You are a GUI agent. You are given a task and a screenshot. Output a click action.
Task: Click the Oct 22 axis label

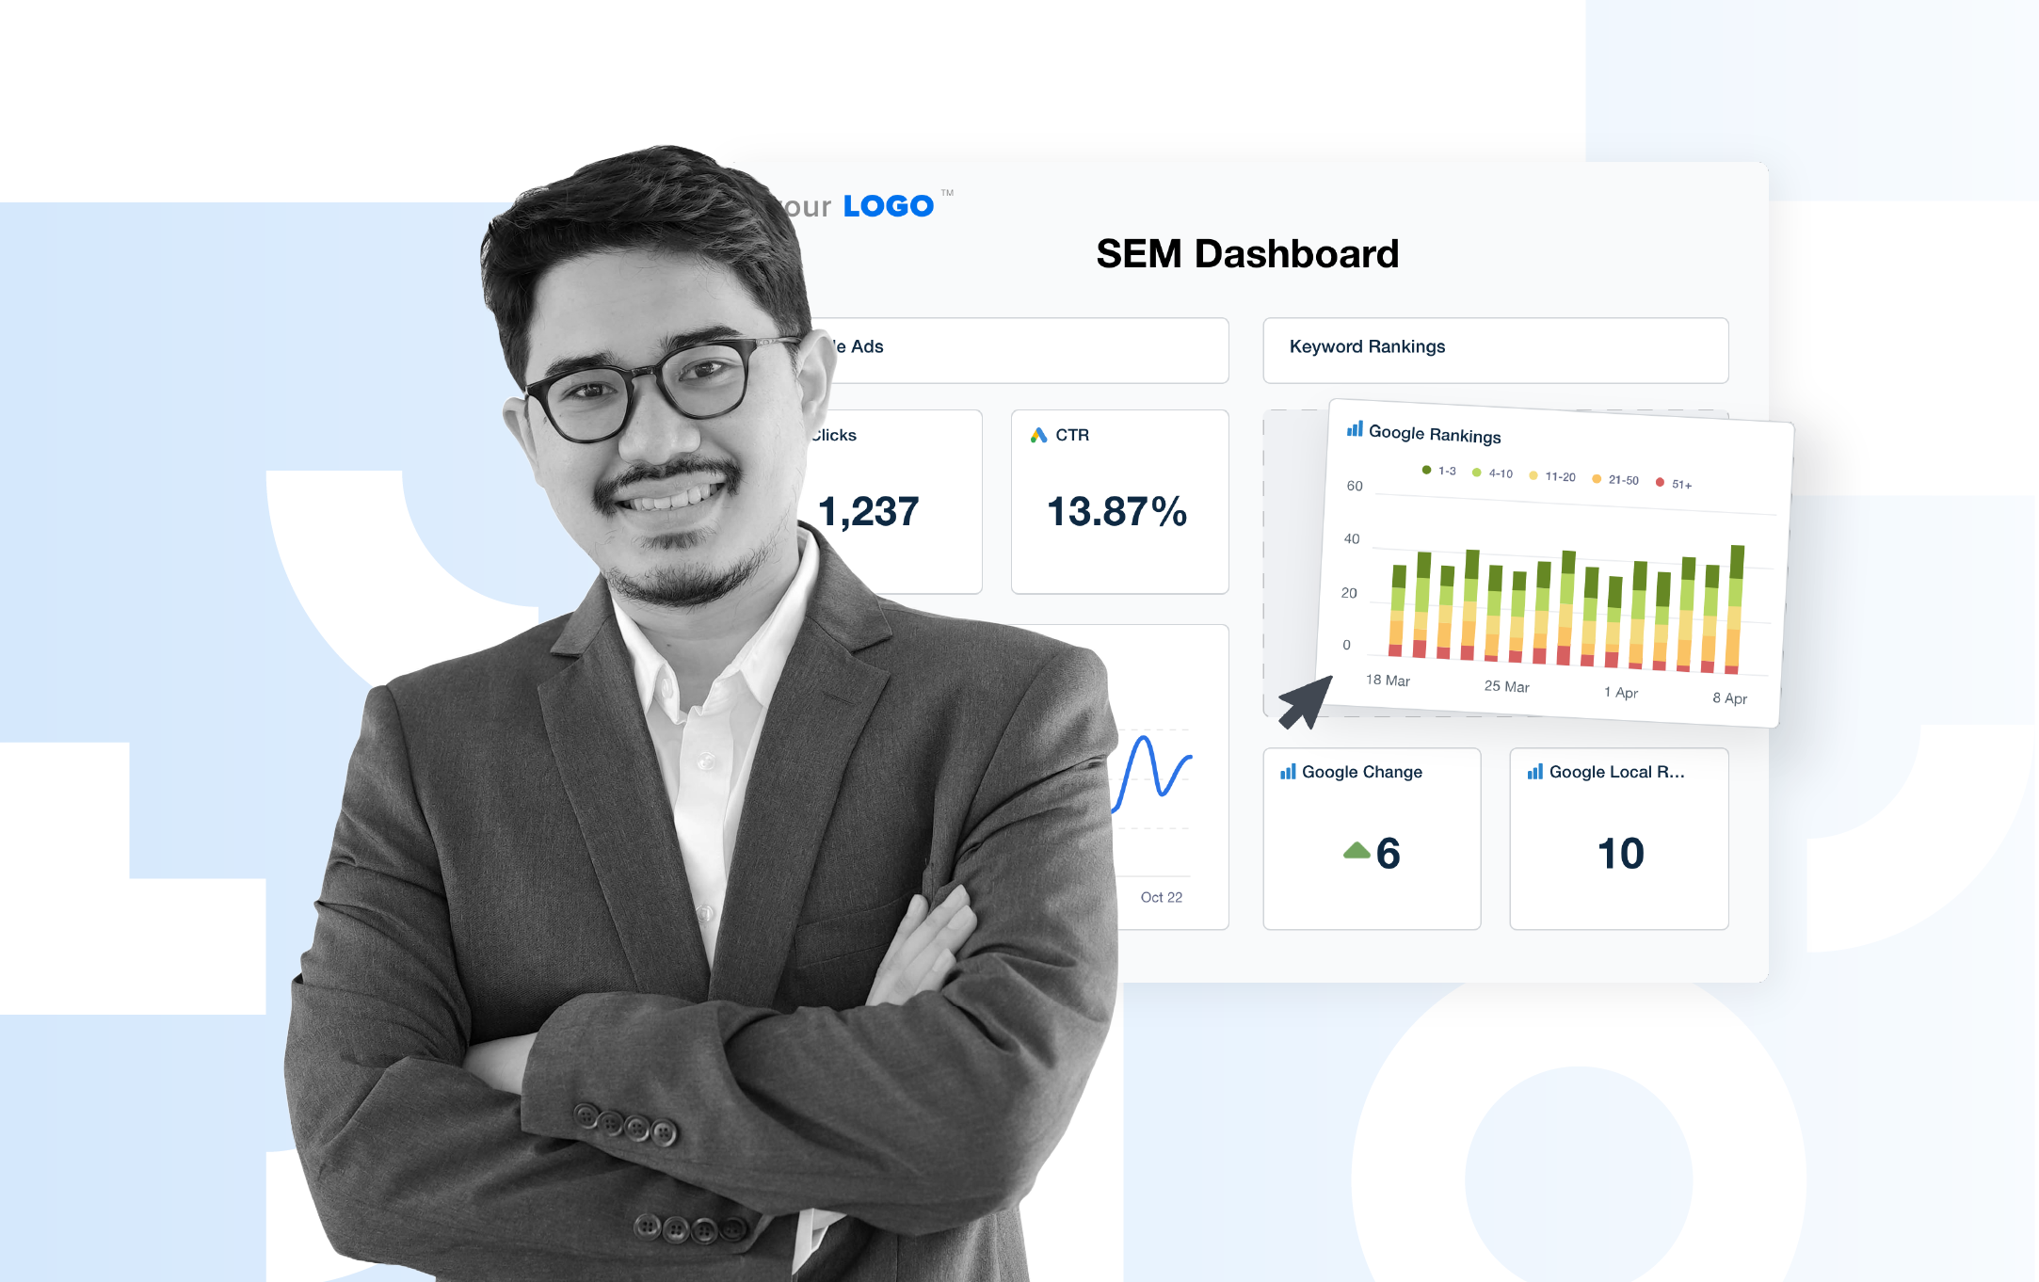pyautogui.click(x=1161, y=897)
